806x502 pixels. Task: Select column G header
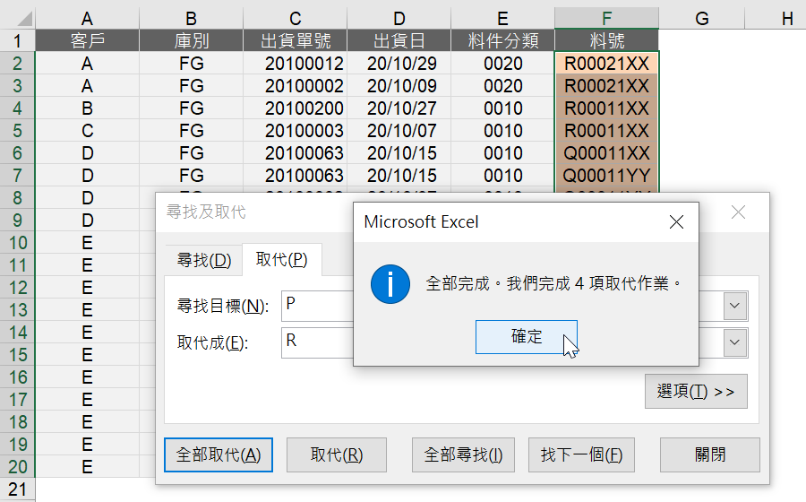(701, 19)
